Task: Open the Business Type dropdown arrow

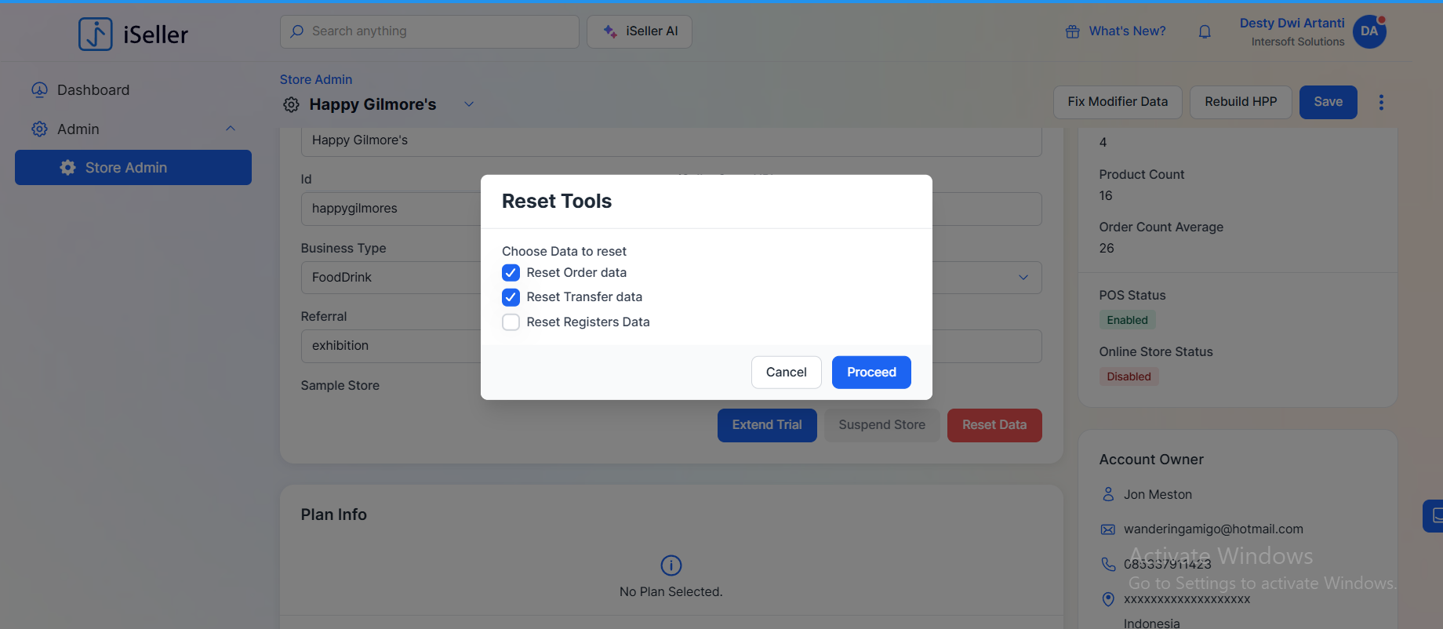Action: point(1023,278)
